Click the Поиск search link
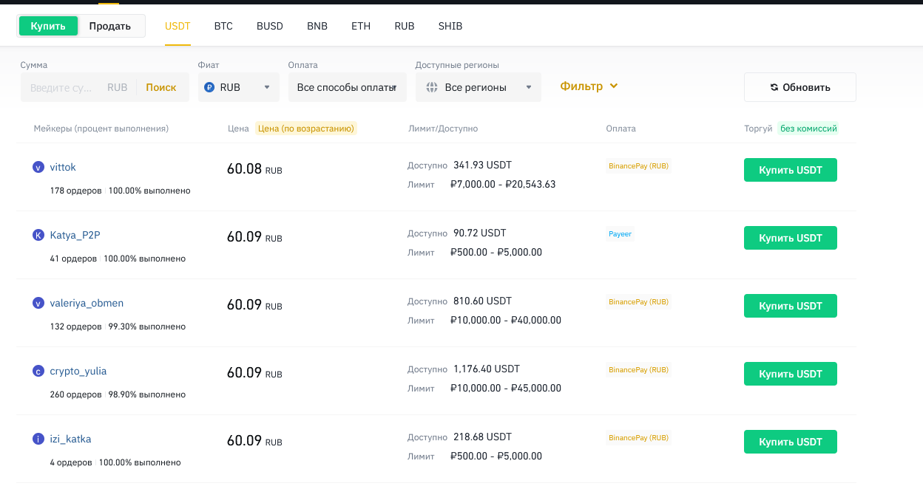Screen dimensions: 923x489 coord(160,87)
